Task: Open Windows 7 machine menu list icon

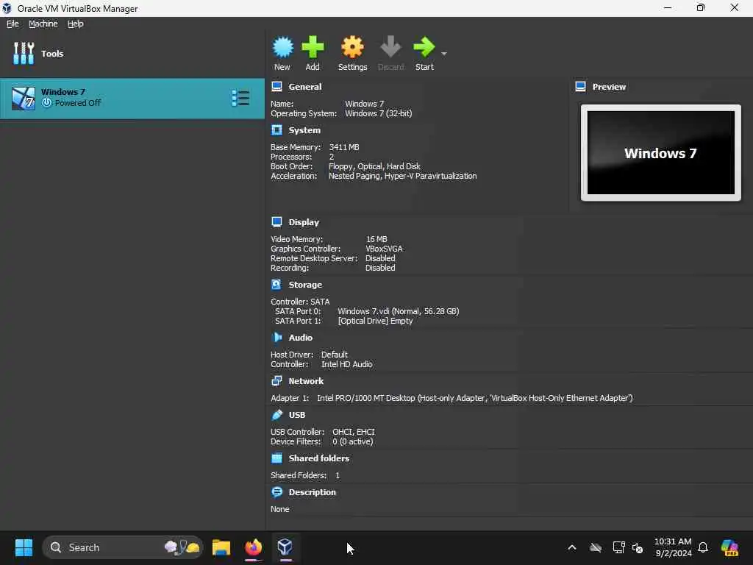Action: 240,98
